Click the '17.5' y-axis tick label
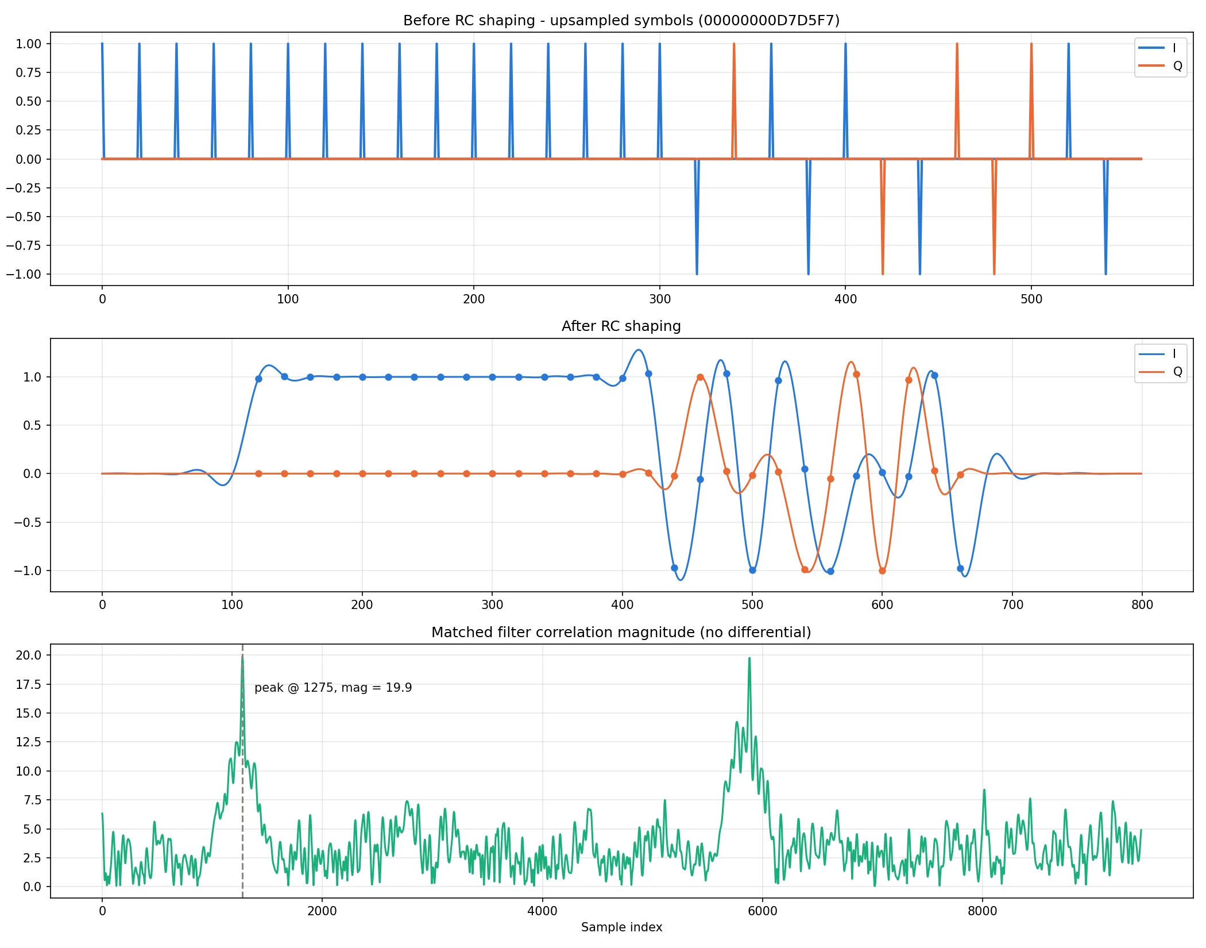 tap(29, 684)
